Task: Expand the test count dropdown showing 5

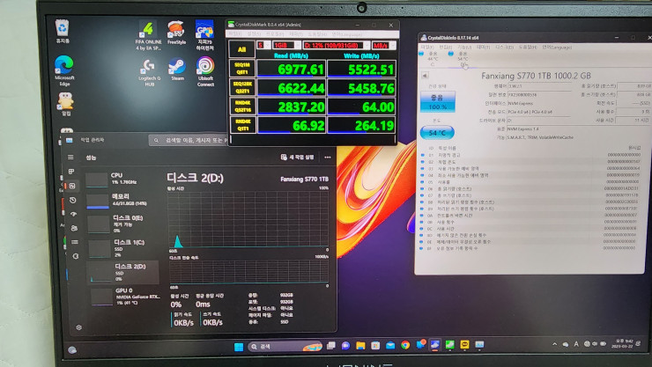Action: 264,45
